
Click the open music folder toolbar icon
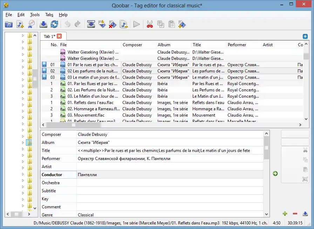tap(8, 24)
